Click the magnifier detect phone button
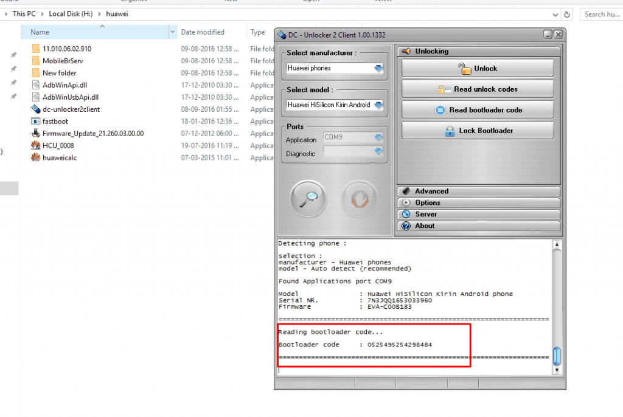The height and width of the screenshot is (417, 623). [x=308, y=199]
